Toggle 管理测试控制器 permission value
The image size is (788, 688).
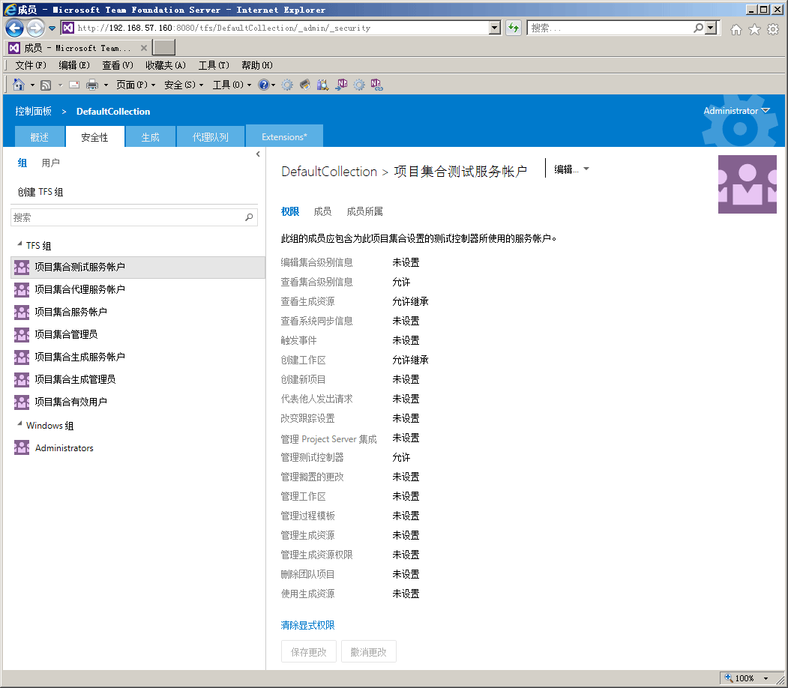coord(401,457)
